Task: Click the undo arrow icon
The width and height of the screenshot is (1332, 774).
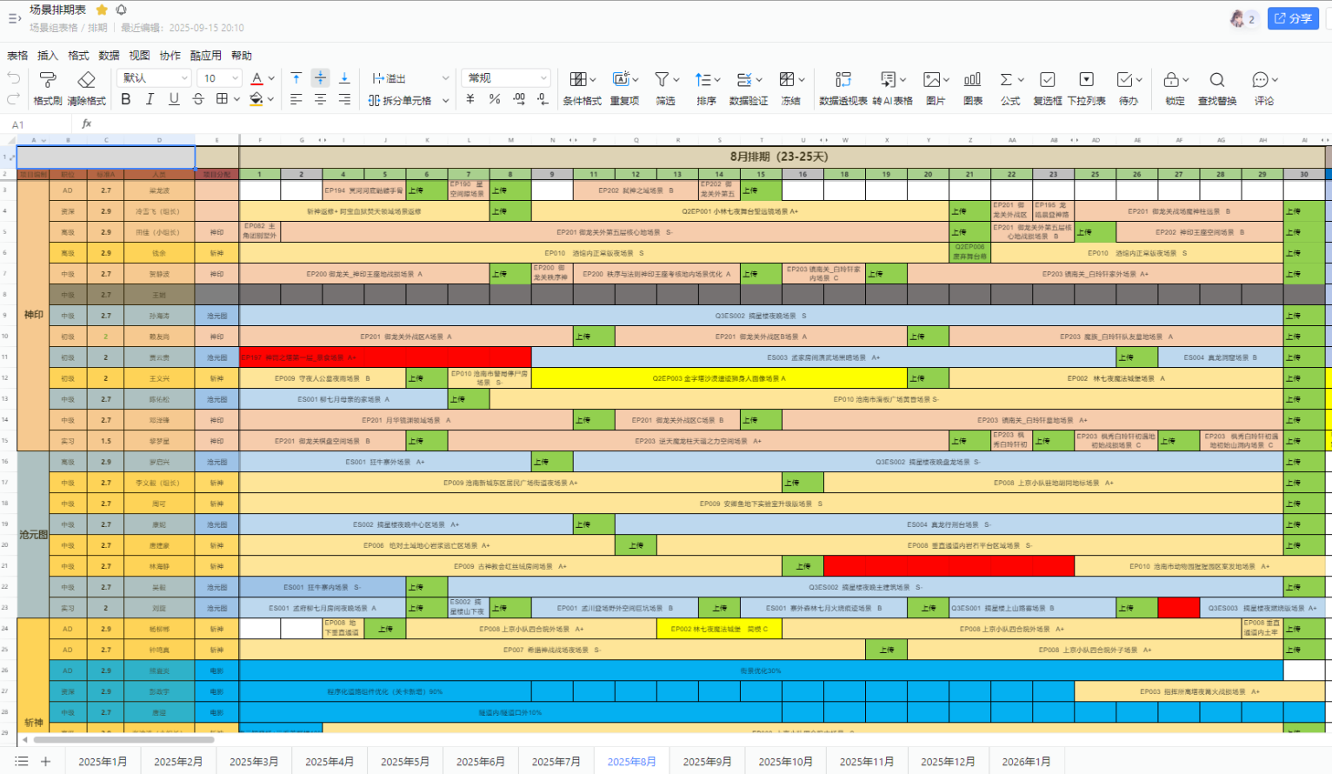Action: 13,78
